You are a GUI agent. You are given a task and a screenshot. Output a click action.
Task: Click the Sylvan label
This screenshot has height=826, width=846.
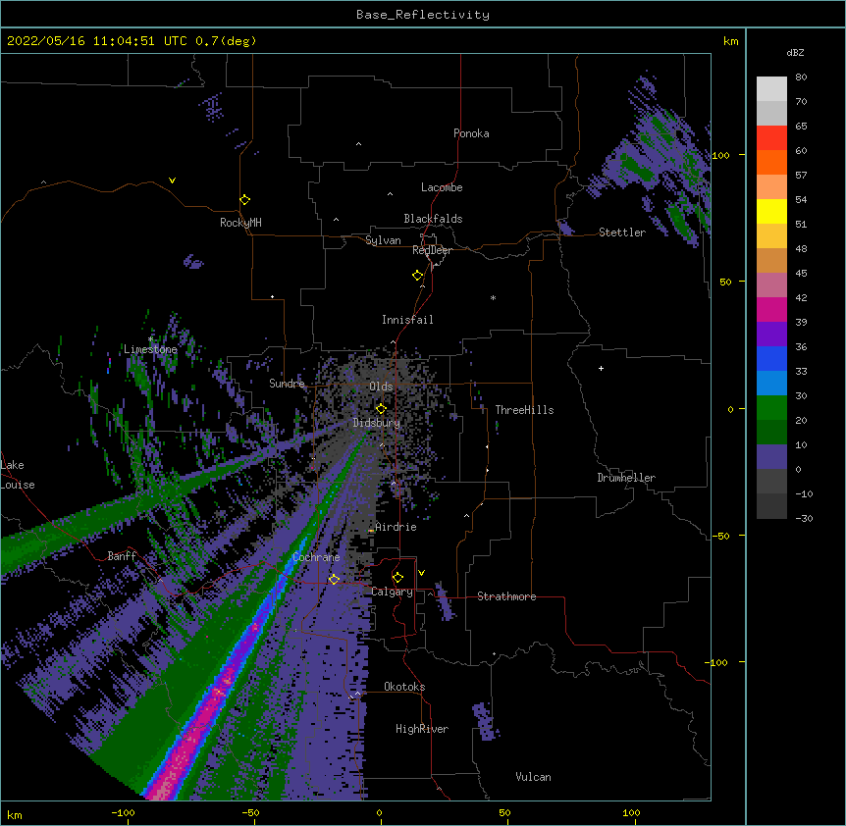pos(383,240)
